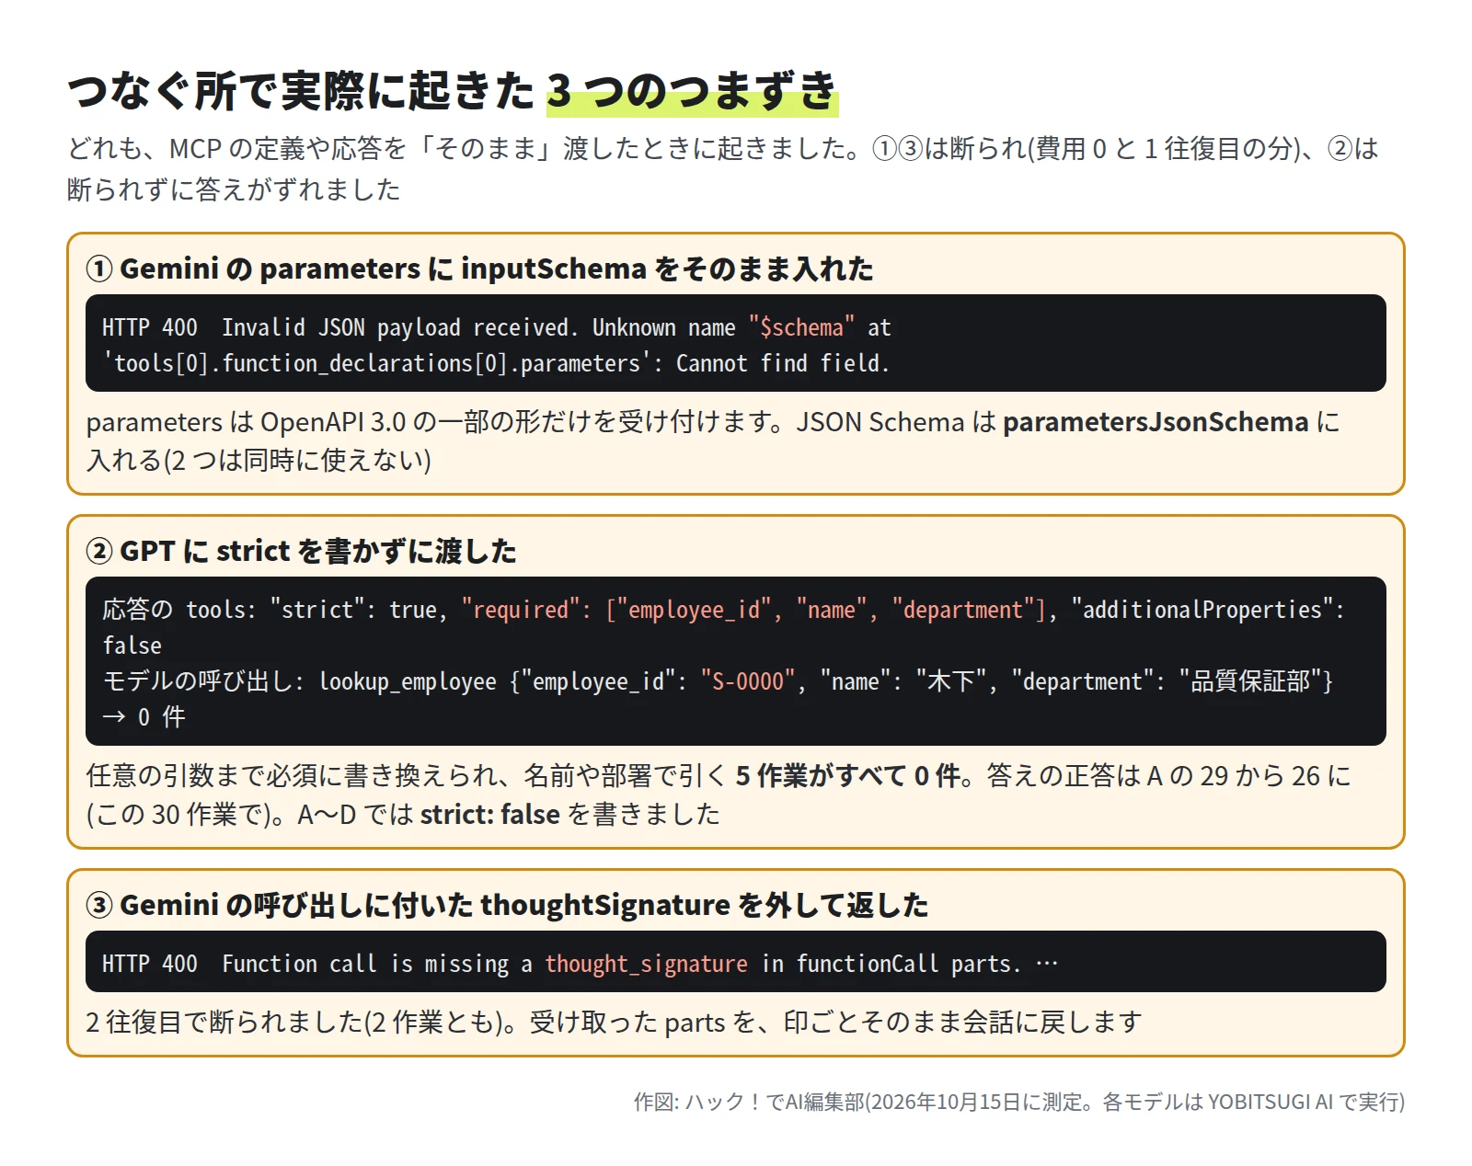
Task: Click 'YOBITSUGI AI で実行' in the footer
Action: (x=1303, y=1102)
